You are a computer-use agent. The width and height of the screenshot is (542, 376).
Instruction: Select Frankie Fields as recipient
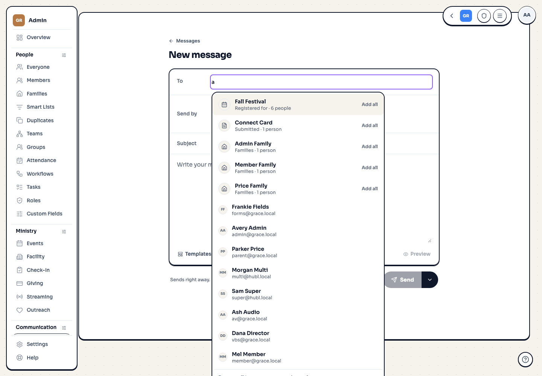pyautogui.click(x=298, y=210)
